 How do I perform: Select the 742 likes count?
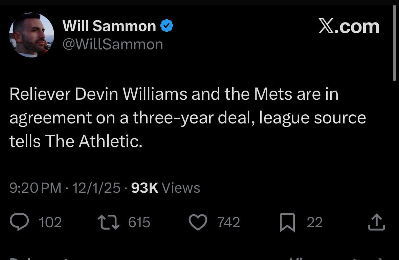tap(229, 222)
